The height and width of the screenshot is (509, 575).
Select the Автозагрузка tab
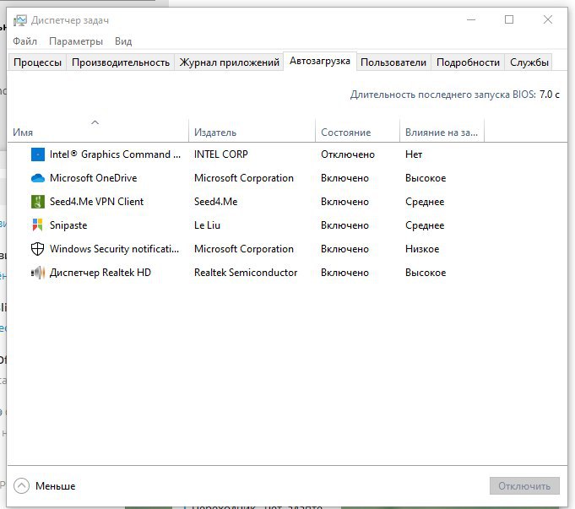[x=320, y=61]
